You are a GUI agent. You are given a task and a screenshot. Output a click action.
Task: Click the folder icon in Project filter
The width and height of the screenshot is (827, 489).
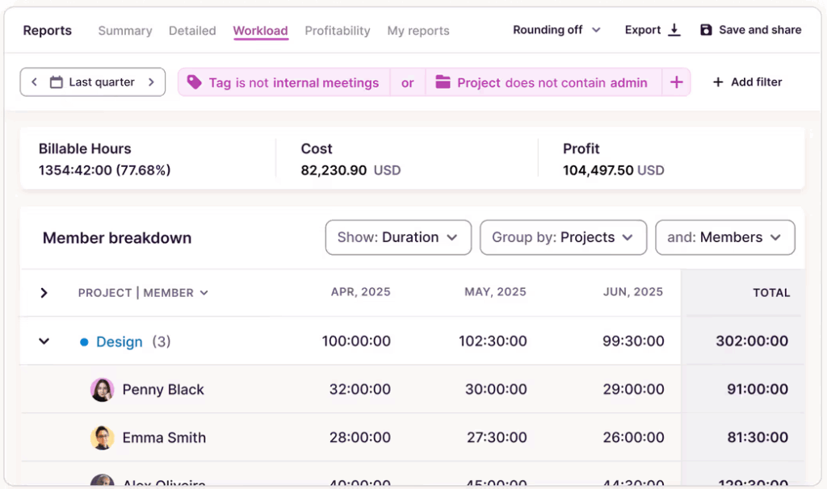[443, 82]
